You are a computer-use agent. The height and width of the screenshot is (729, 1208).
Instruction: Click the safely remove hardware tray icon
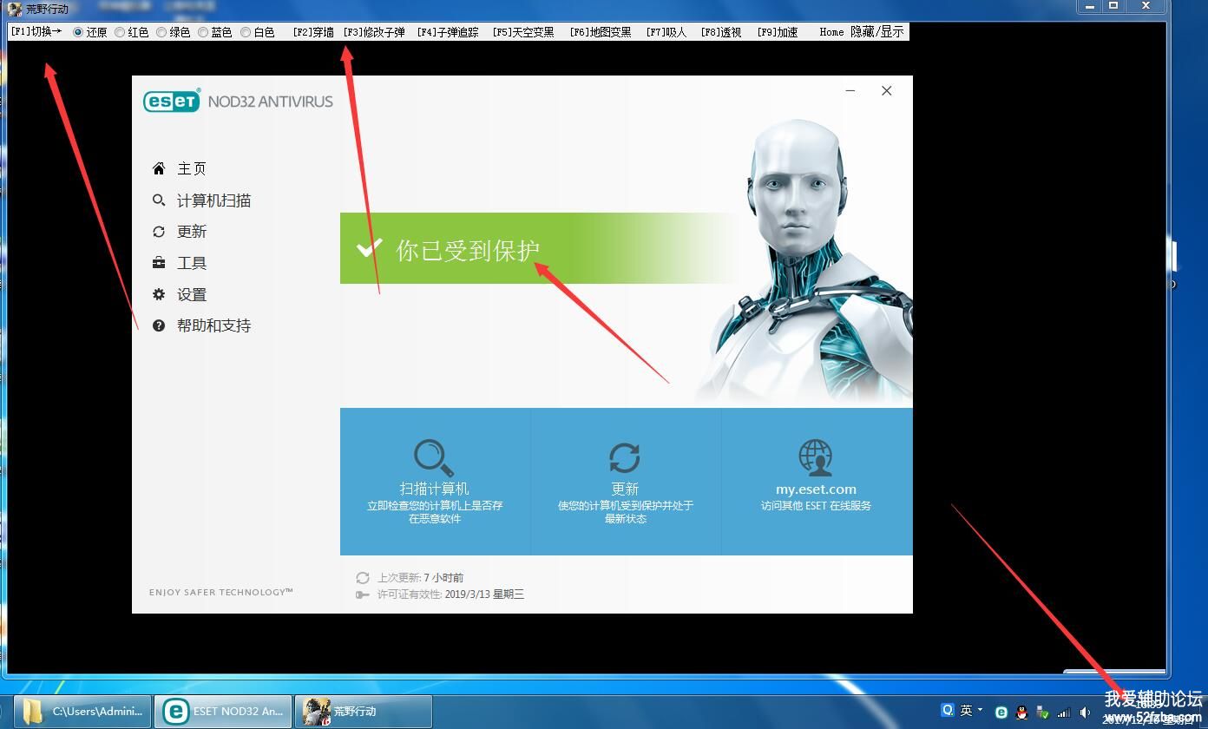tap(1042, 713)
